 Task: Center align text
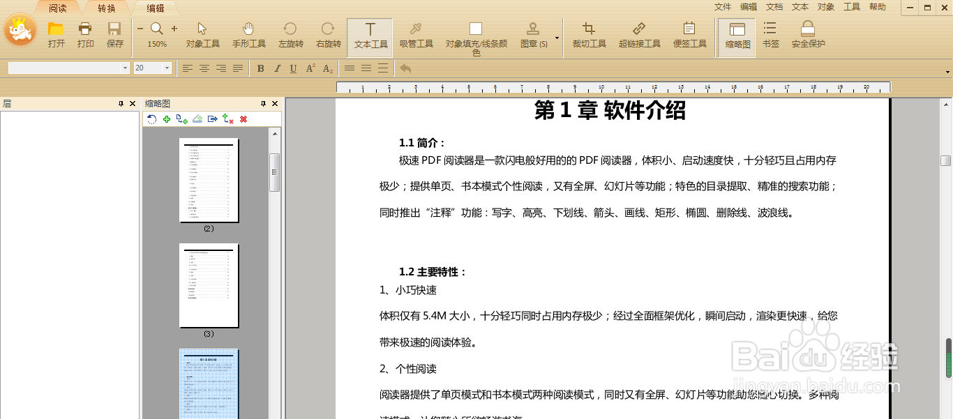pos(204,68)
